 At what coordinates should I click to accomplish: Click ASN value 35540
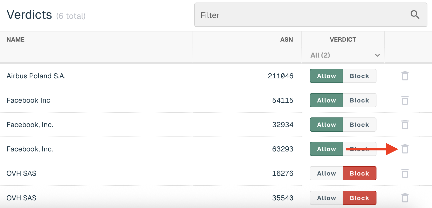pyautogui.click(x=283, y=198)
